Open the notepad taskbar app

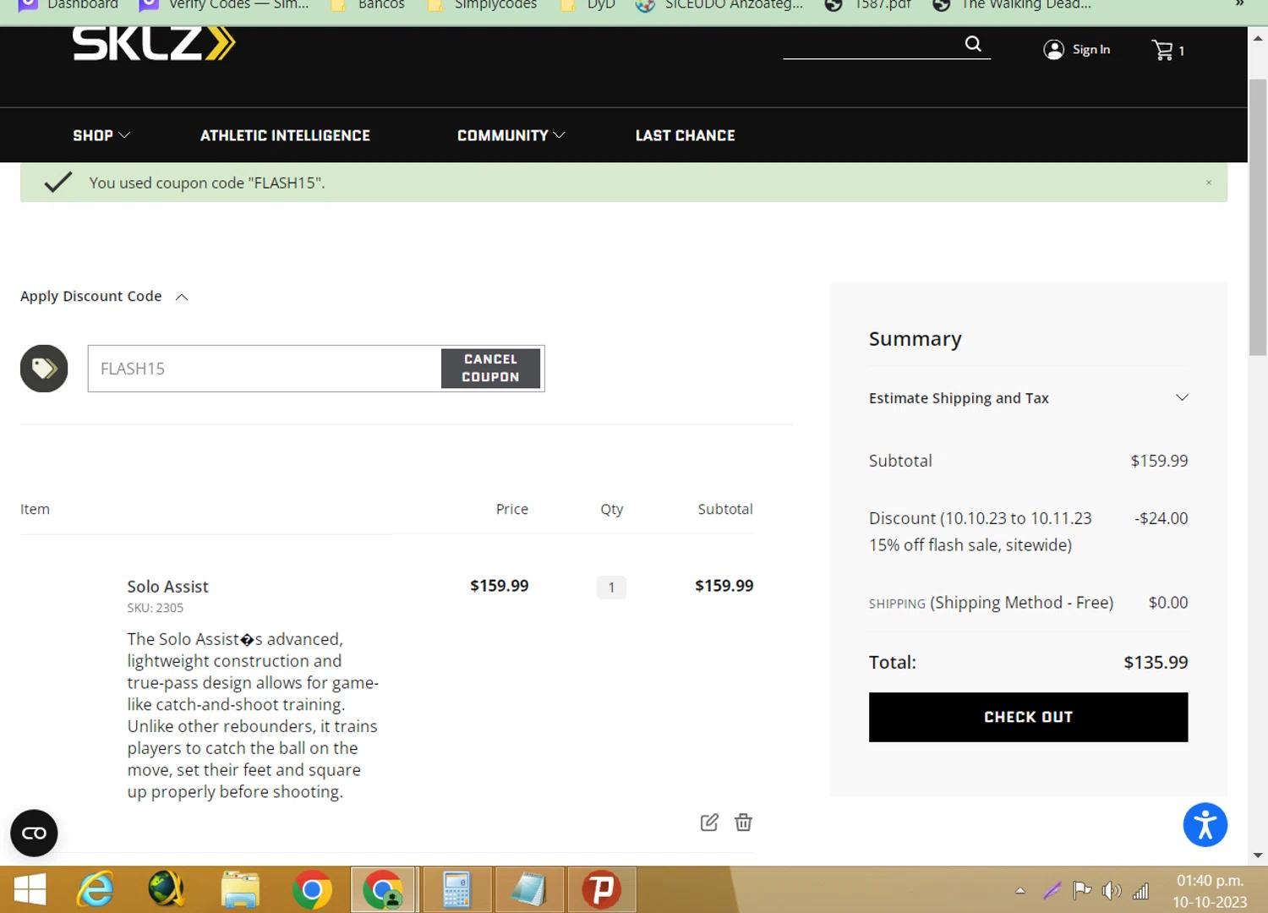(528, 890)
